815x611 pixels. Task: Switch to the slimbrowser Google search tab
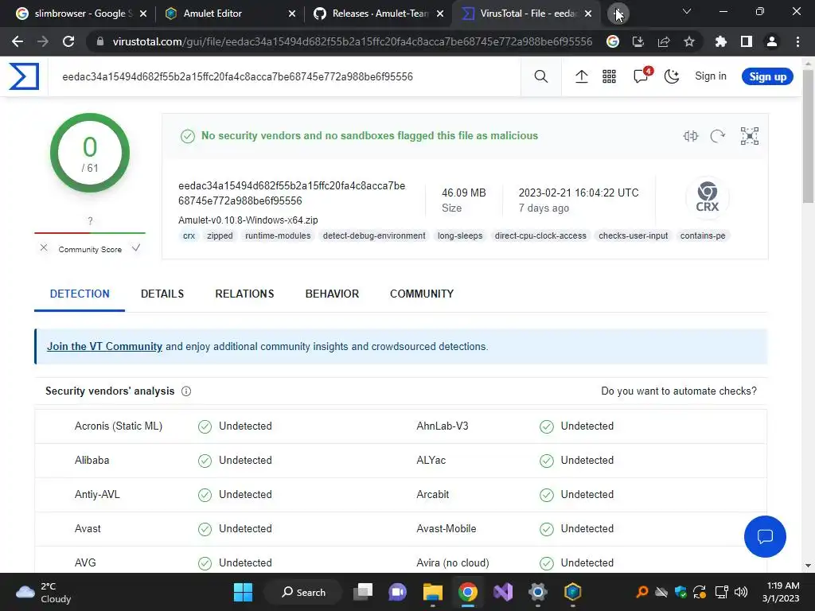point(80,14)
